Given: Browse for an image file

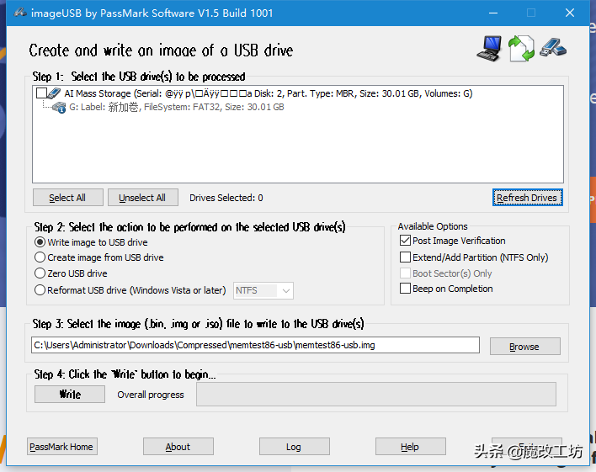Looking at the screenshot, I should [x=524, y=346].
